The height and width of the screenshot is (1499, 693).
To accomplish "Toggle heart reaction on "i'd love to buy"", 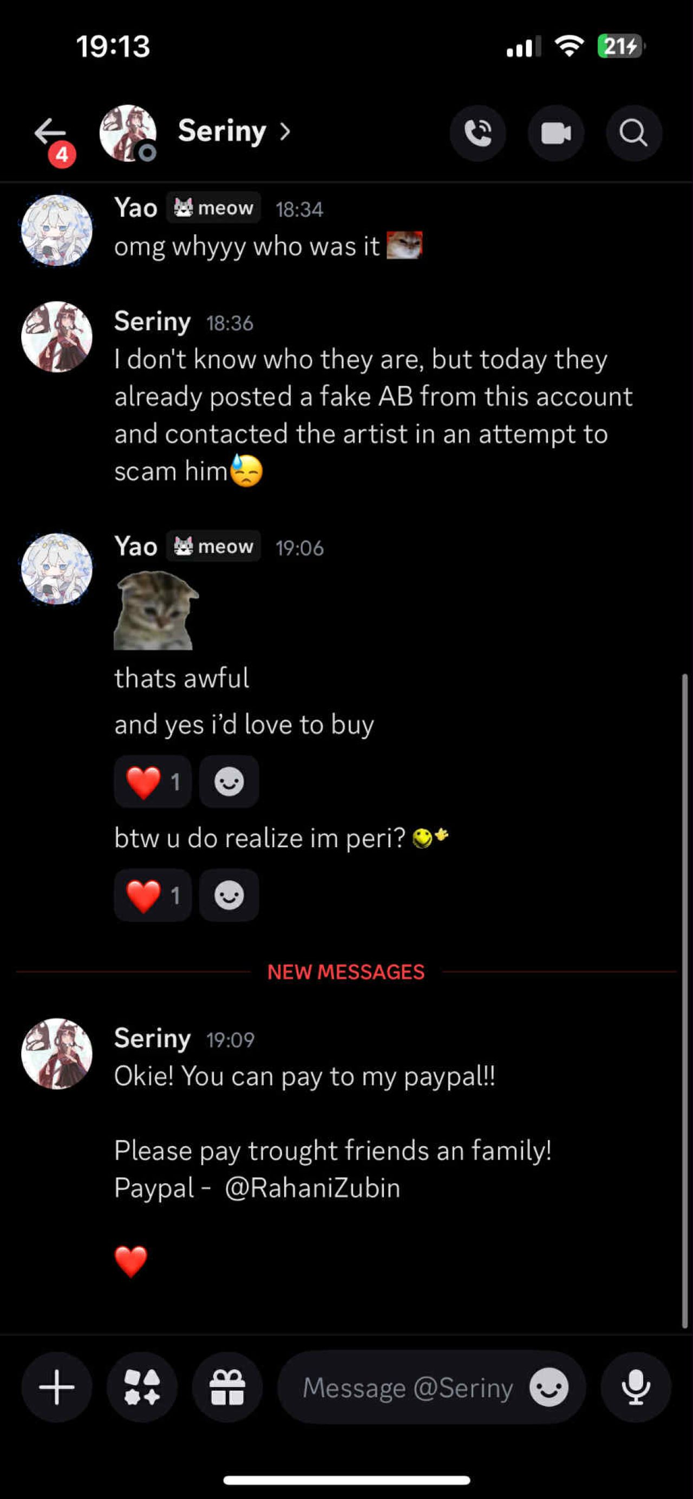I will 153,782.
